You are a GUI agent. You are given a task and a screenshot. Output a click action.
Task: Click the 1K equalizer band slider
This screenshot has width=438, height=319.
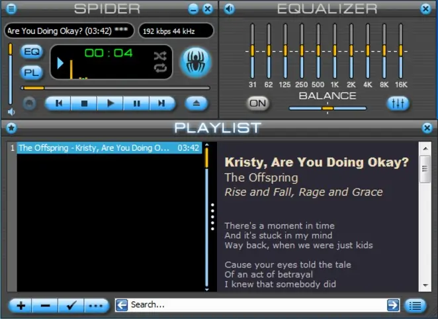(335, 51)
